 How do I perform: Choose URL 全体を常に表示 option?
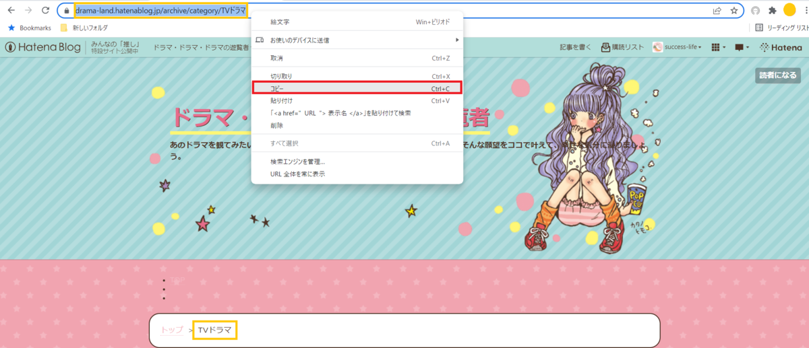pyautogui.click(x=357, y=174)
